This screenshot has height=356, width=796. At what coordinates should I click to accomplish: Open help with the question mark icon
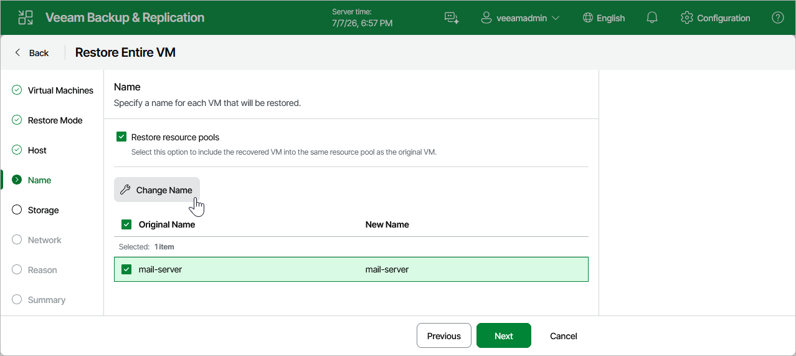778,18
